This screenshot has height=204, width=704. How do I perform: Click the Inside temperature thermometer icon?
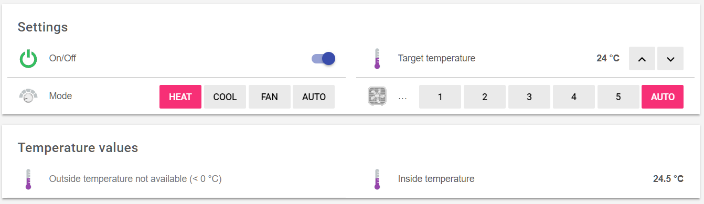(x=377, y=179)
